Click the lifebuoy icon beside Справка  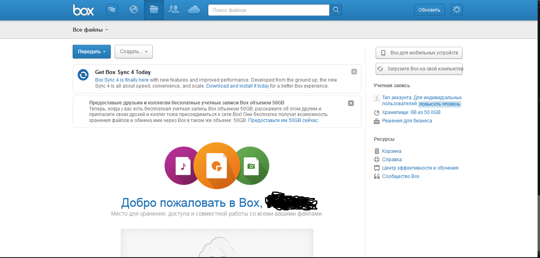click(x=377, y=160)
